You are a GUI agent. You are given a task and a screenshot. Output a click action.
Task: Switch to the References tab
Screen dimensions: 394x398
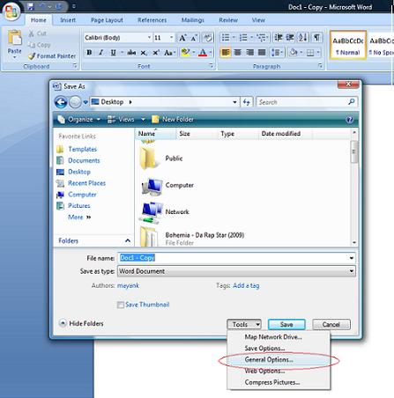pos(152,20)
